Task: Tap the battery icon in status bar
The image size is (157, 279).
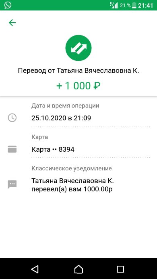Action: pos(134,5)
